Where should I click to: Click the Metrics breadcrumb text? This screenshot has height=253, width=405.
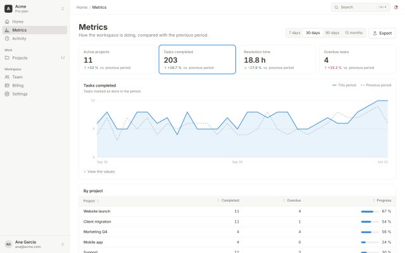click(x=99, y=7)
